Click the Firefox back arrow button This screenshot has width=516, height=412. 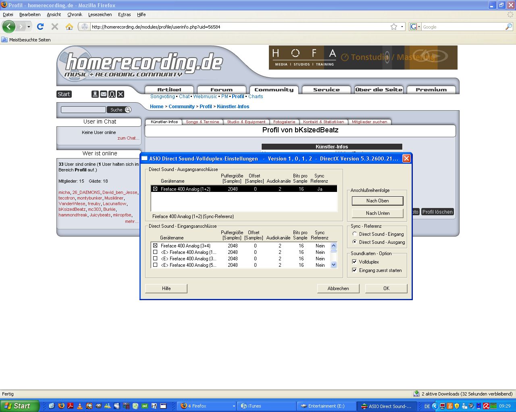click(x=9, y=27)
